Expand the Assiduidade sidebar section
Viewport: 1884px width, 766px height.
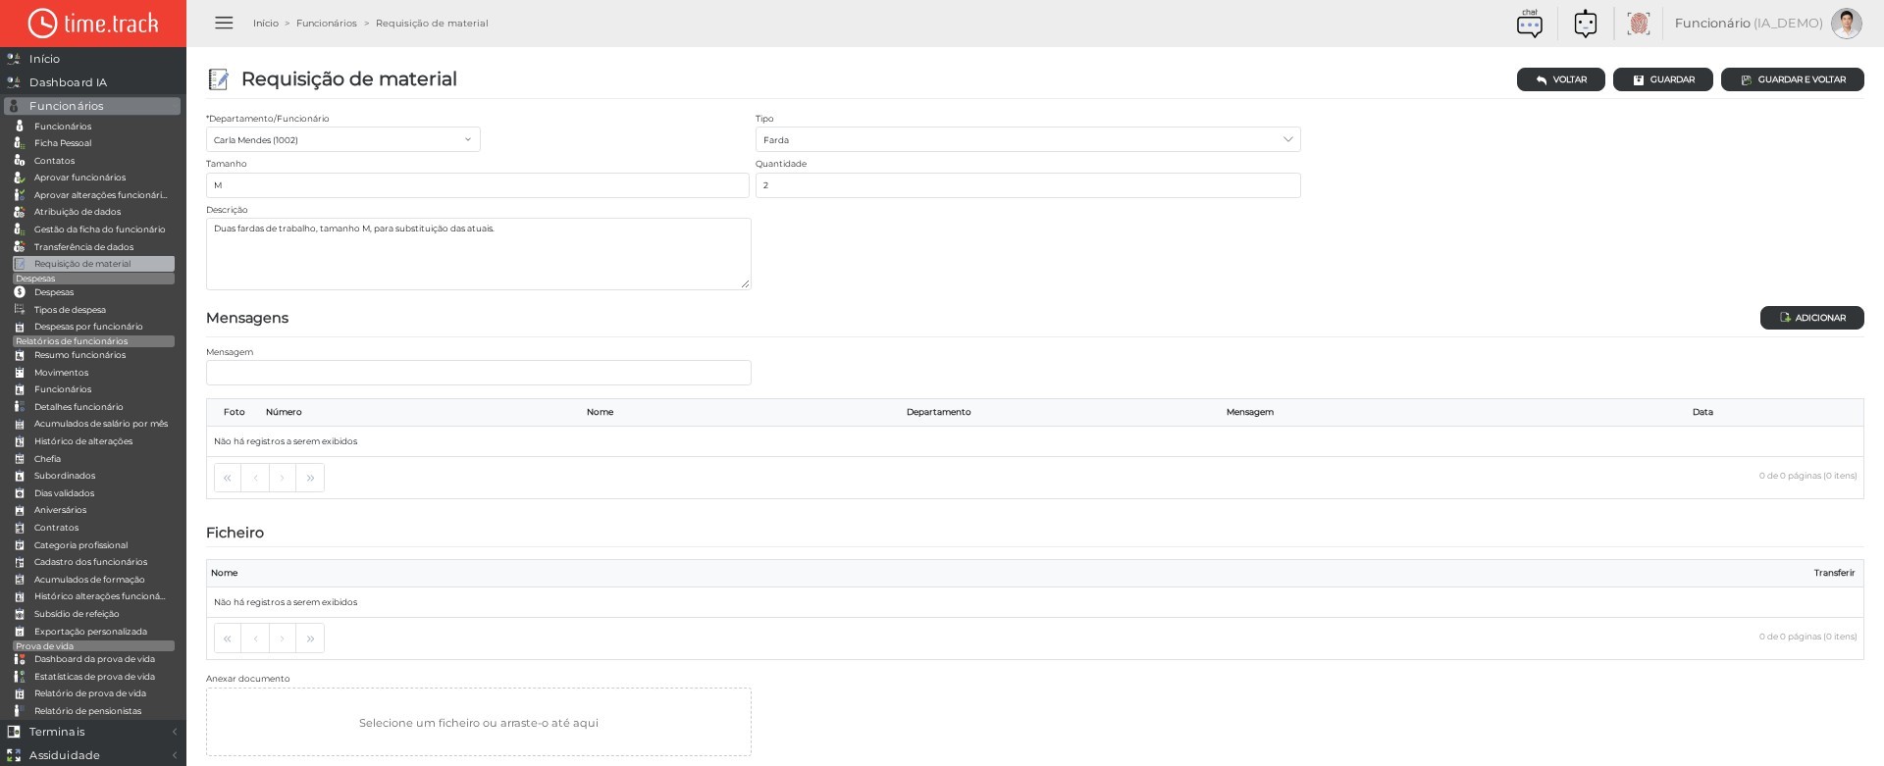93,755
